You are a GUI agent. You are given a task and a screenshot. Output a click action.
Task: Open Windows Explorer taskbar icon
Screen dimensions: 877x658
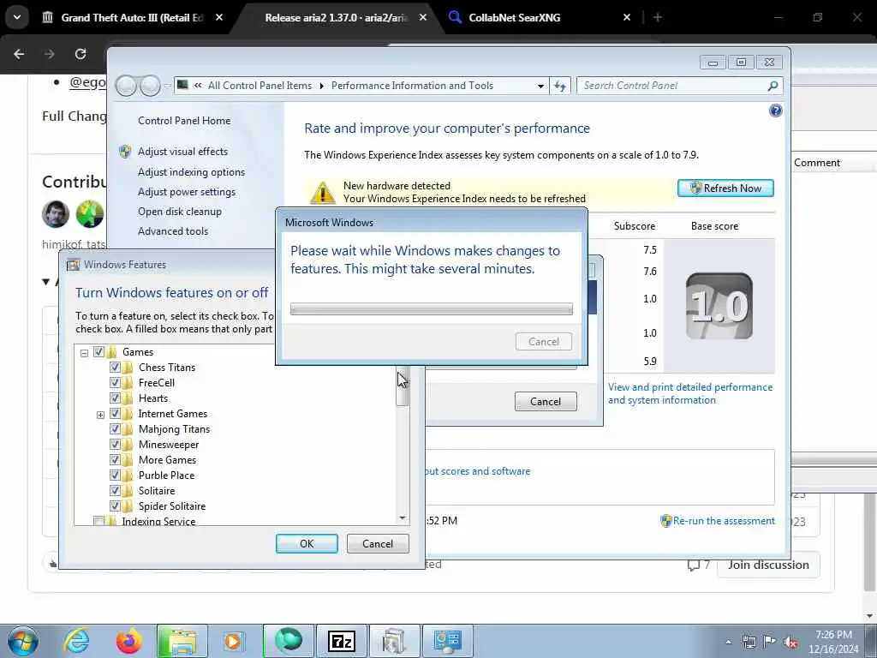[x=182, y=641]
